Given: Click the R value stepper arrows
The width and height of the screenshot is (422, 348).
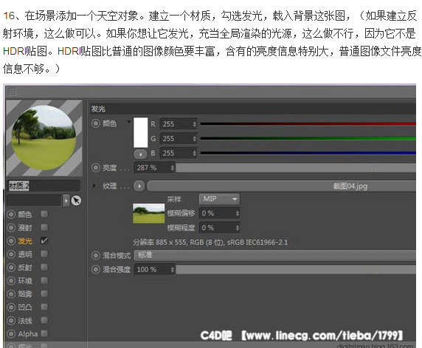Looking at the screenshot, I should coord(194,124).
